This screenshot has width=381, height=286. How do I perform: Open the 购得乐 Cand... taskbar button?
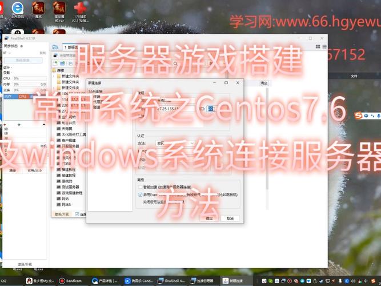pyautogui.click(x=139, y=281)
